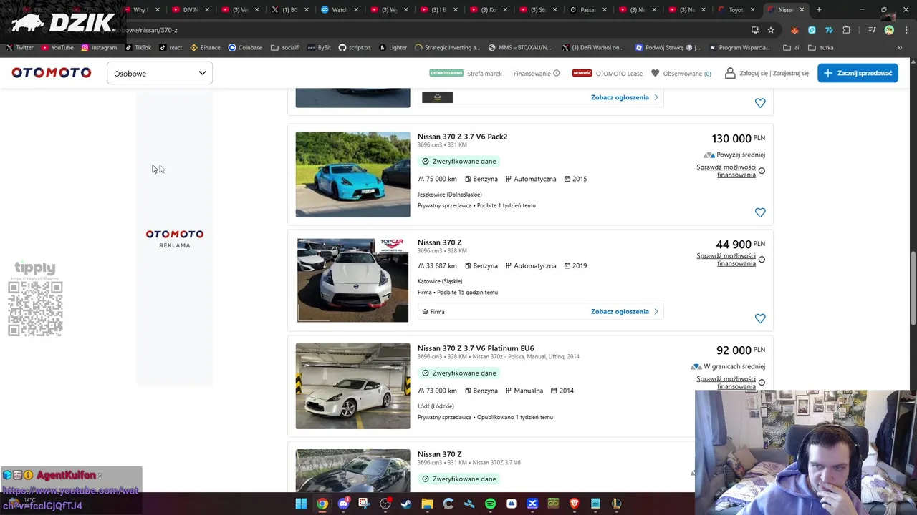Click Zaloguj się | Zarejestruj się
The height and width of the screenshot is (515, 917).
(x=774, y=73)
